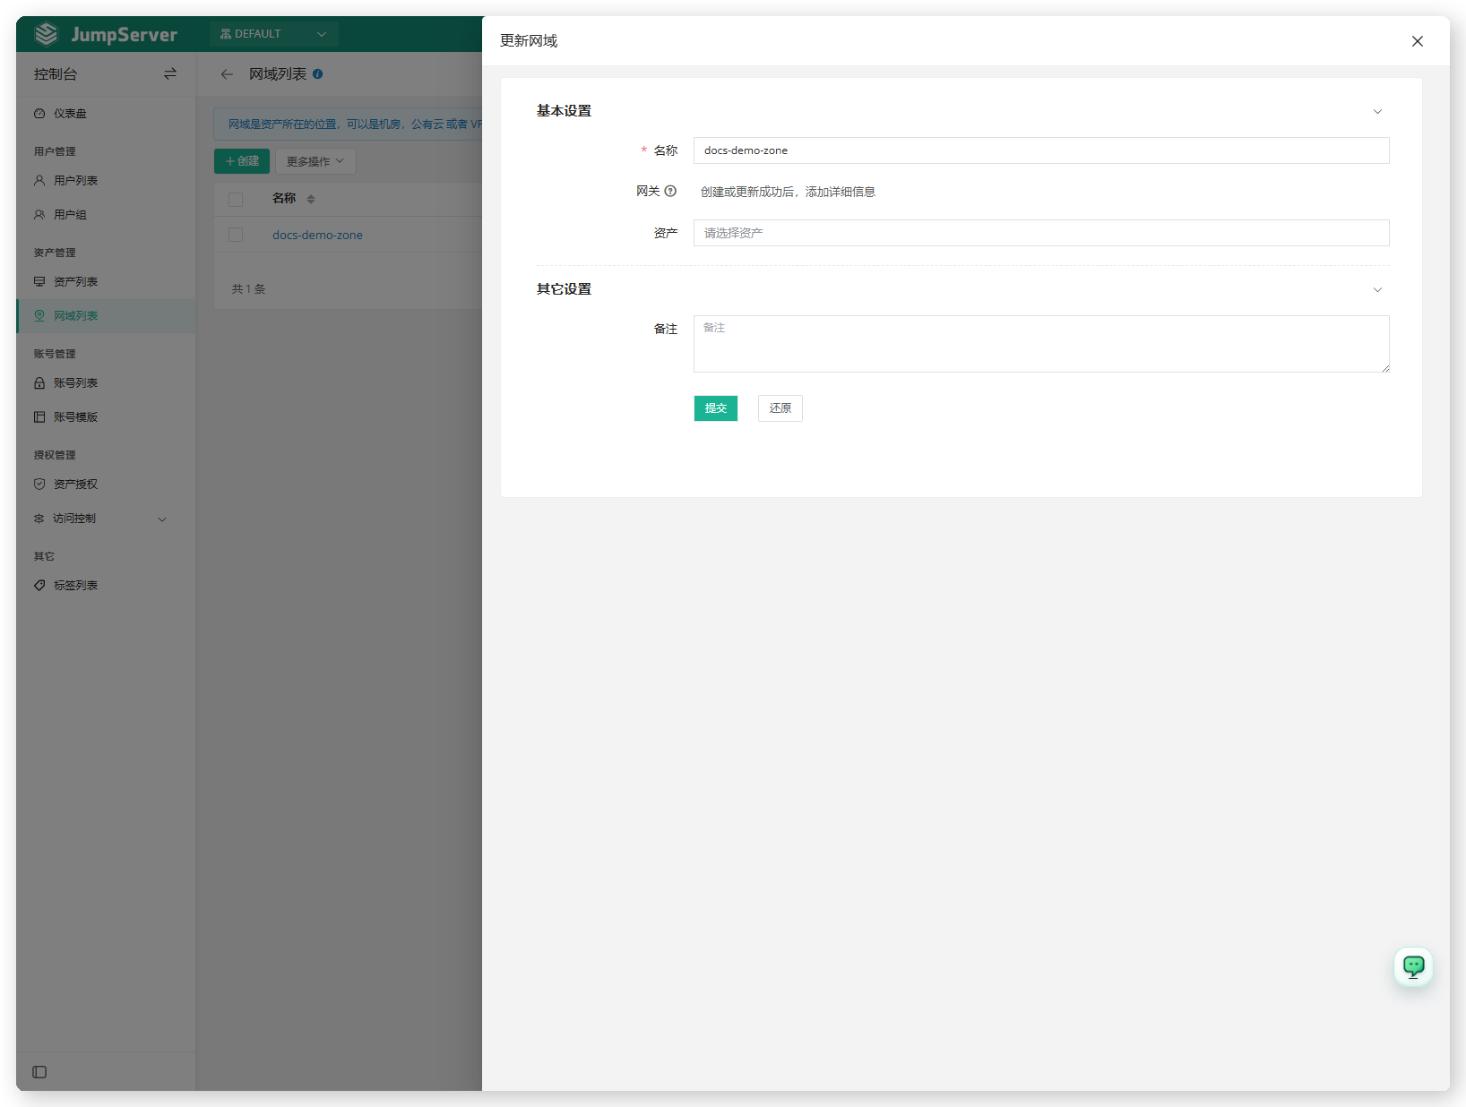Screen dimensions: 1466x1107
Task: Open 资产列表 in the sidebar
Action: coord(106,282)
